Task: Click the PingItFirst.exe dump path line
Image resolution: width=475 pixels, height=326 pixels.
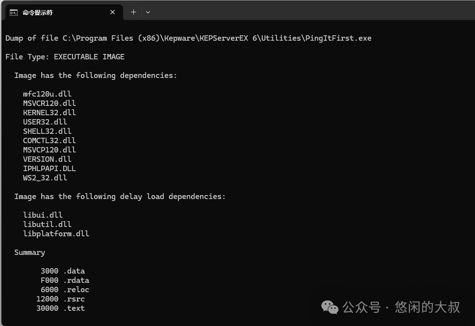Action: coord(188,38)
